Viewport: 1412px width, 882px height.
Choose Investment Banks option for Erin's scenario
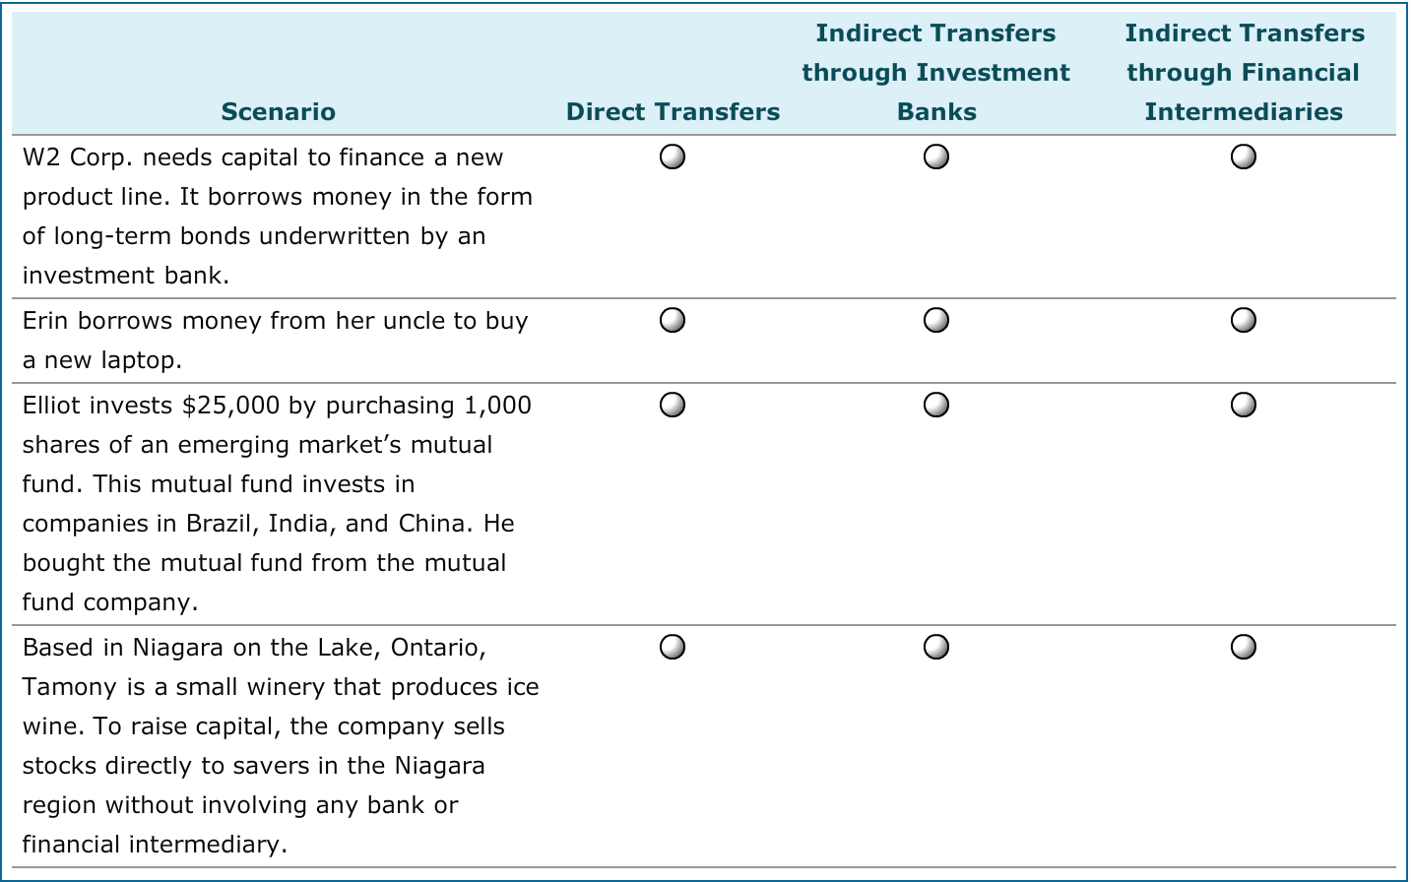936,319
